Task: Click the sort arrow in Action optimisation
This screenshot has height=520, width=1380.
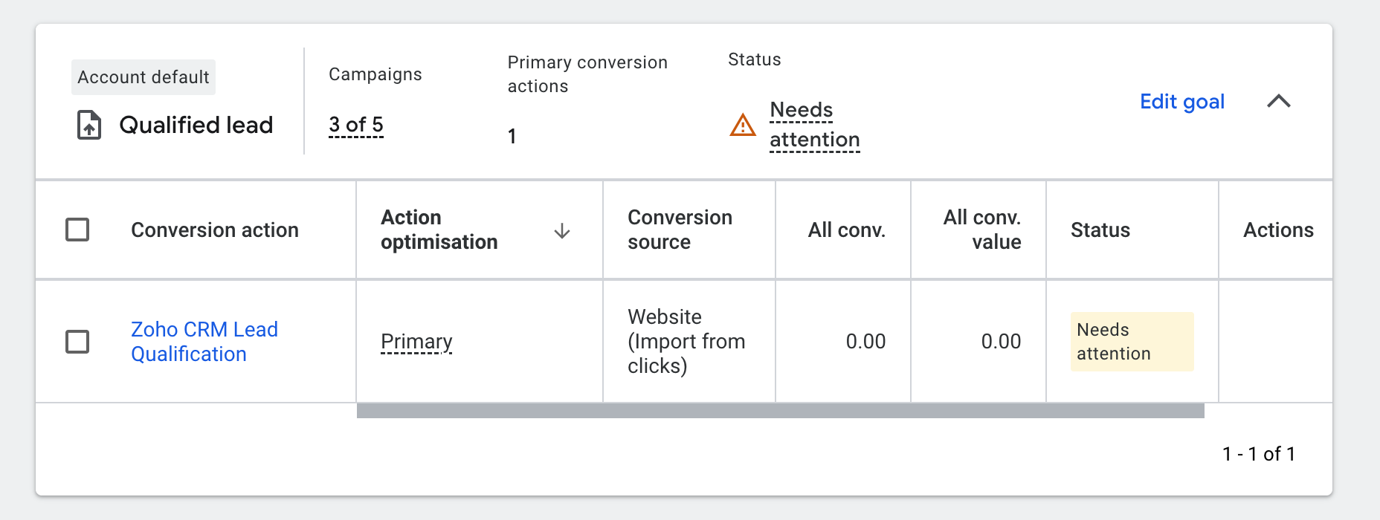Action: [562, 231]
